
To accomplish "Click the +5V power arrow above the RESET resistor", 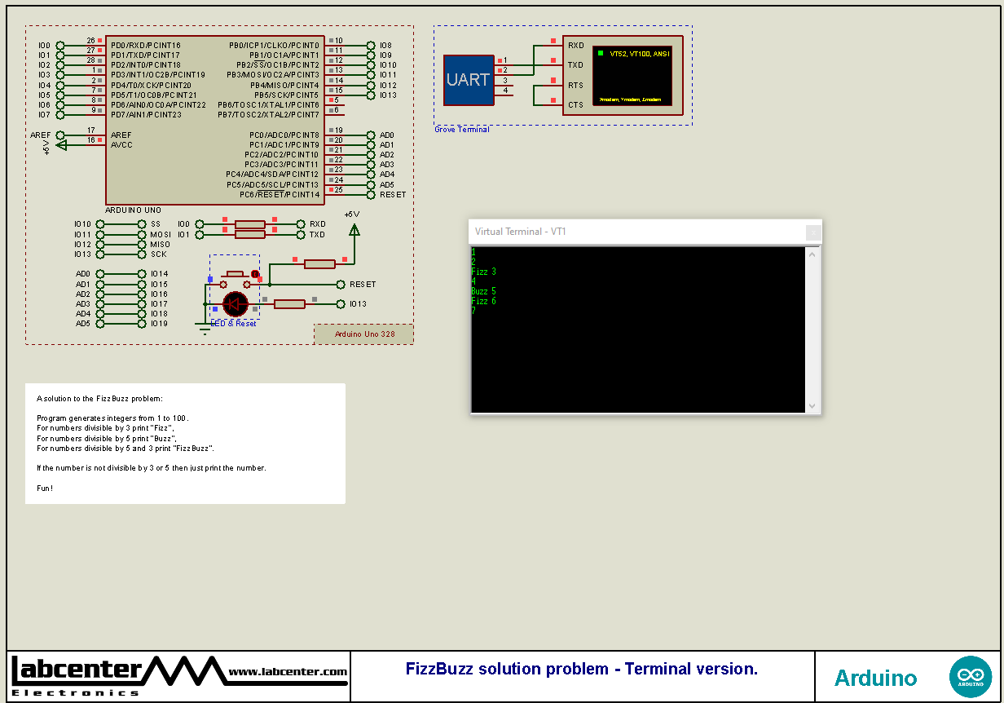I will click(354, 229).
